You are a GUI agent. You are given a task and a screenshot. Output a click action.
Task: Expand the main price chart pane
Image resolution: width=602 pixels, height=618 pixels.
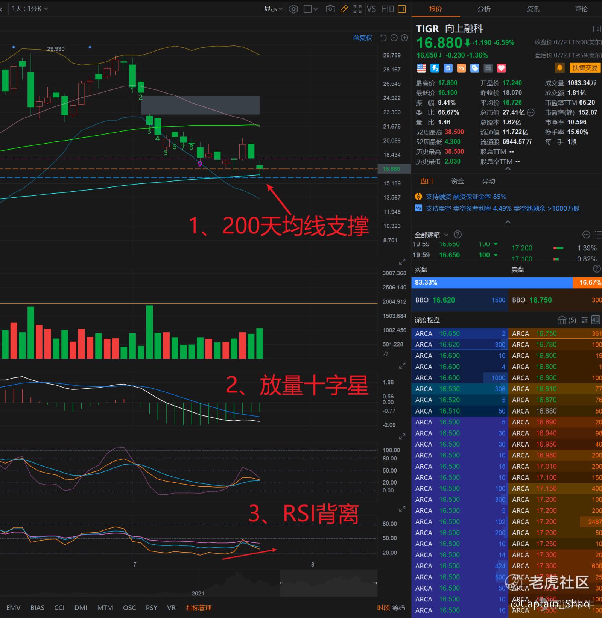tap(402, 262)
